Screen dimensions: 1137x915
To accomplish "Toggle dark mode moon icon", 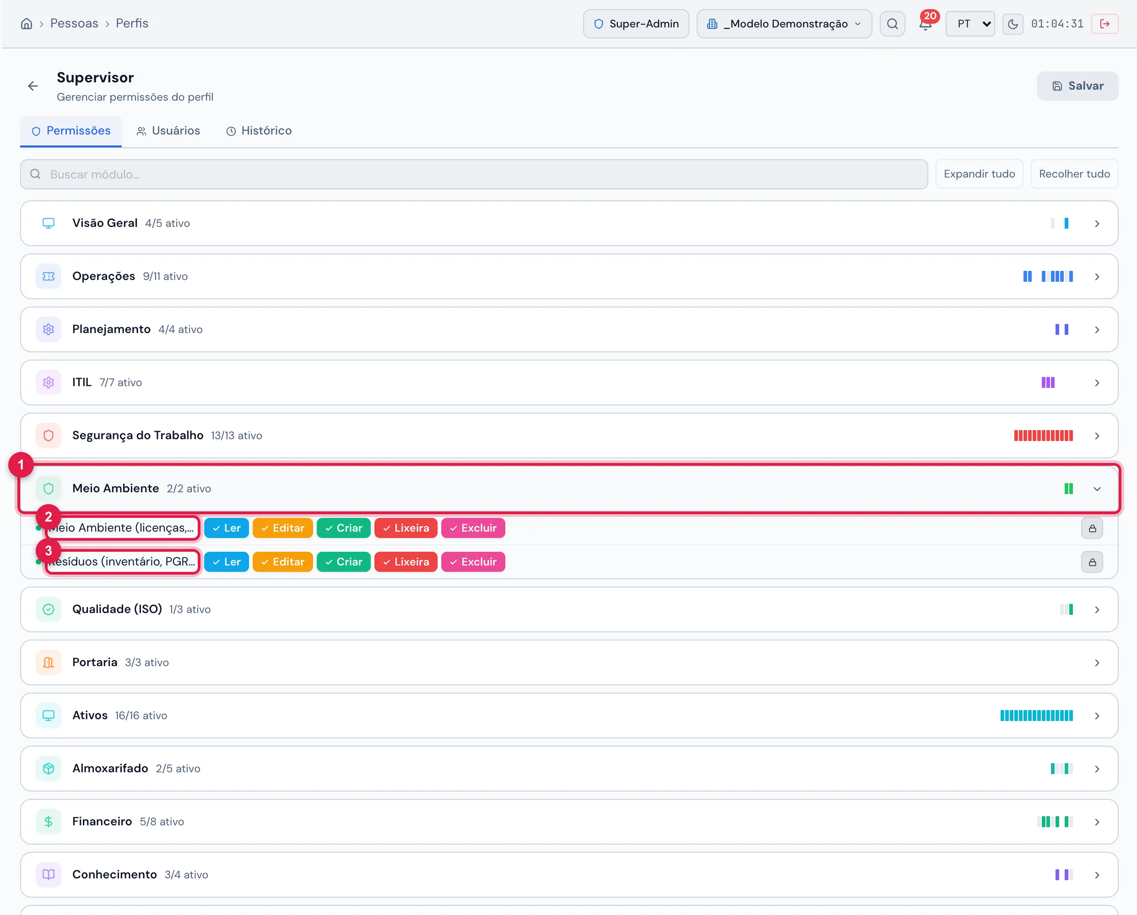I will (1012, 24).
